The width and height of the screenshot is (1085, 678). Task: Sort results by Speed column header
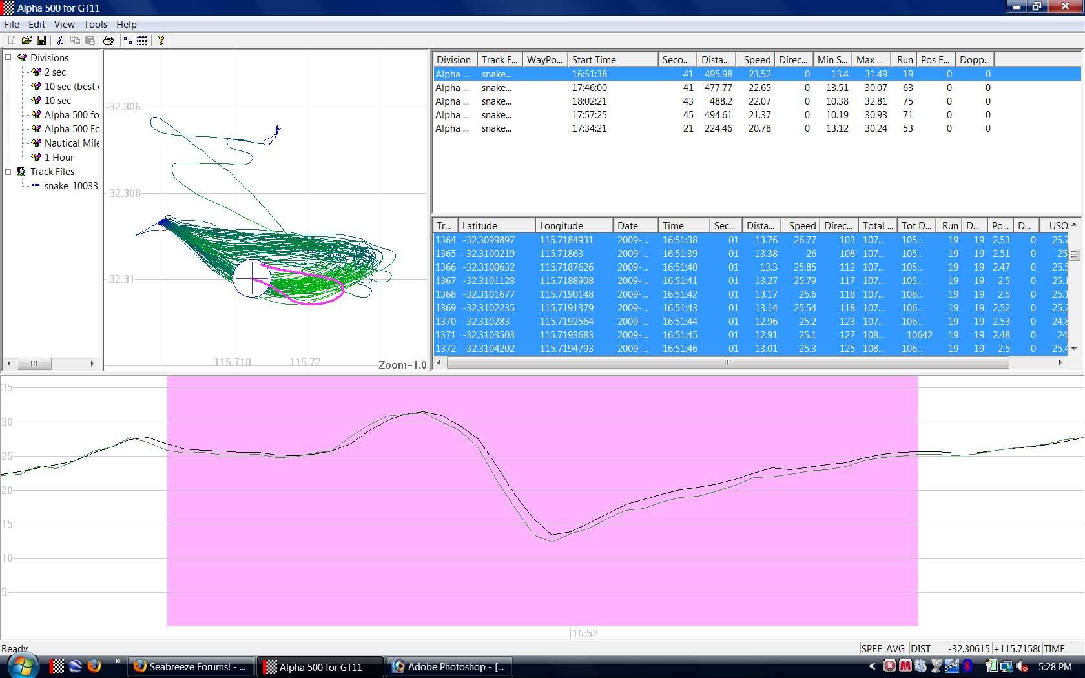point(756,59)
